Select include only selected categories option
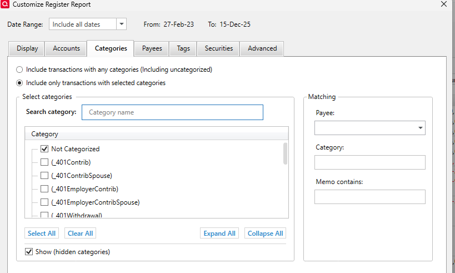This screenshot has height=273, width=455. pos(20,83)
